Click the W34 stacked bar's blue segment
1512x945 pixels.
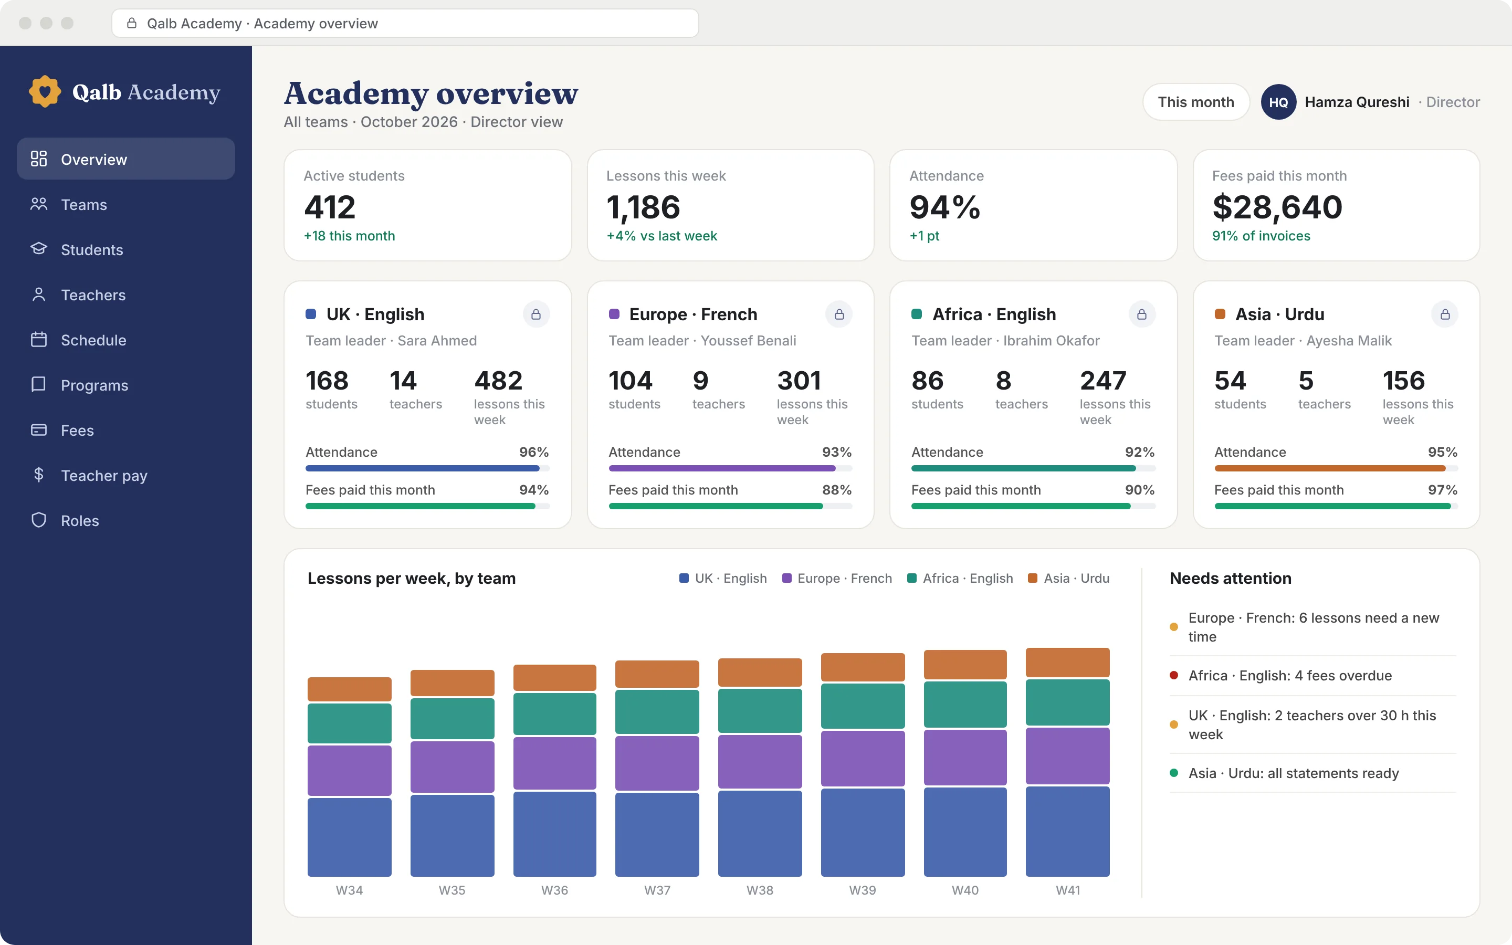[x=349, y=837]
